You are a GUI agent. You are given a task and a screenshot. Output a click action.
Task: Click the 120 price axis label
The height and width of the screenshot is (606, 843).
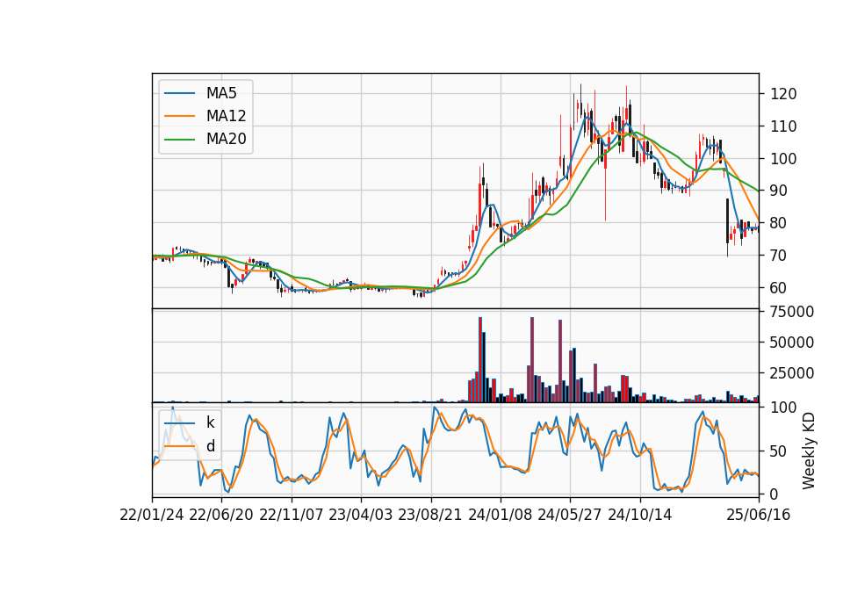pyautogui.click(x=782, y=95)
